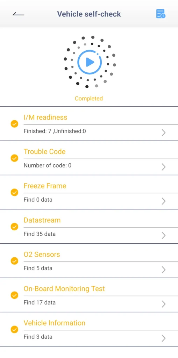Screen dimensions: 178x358
Task: Open the Freeze Frame section title
Action: (x=45, y=186)
